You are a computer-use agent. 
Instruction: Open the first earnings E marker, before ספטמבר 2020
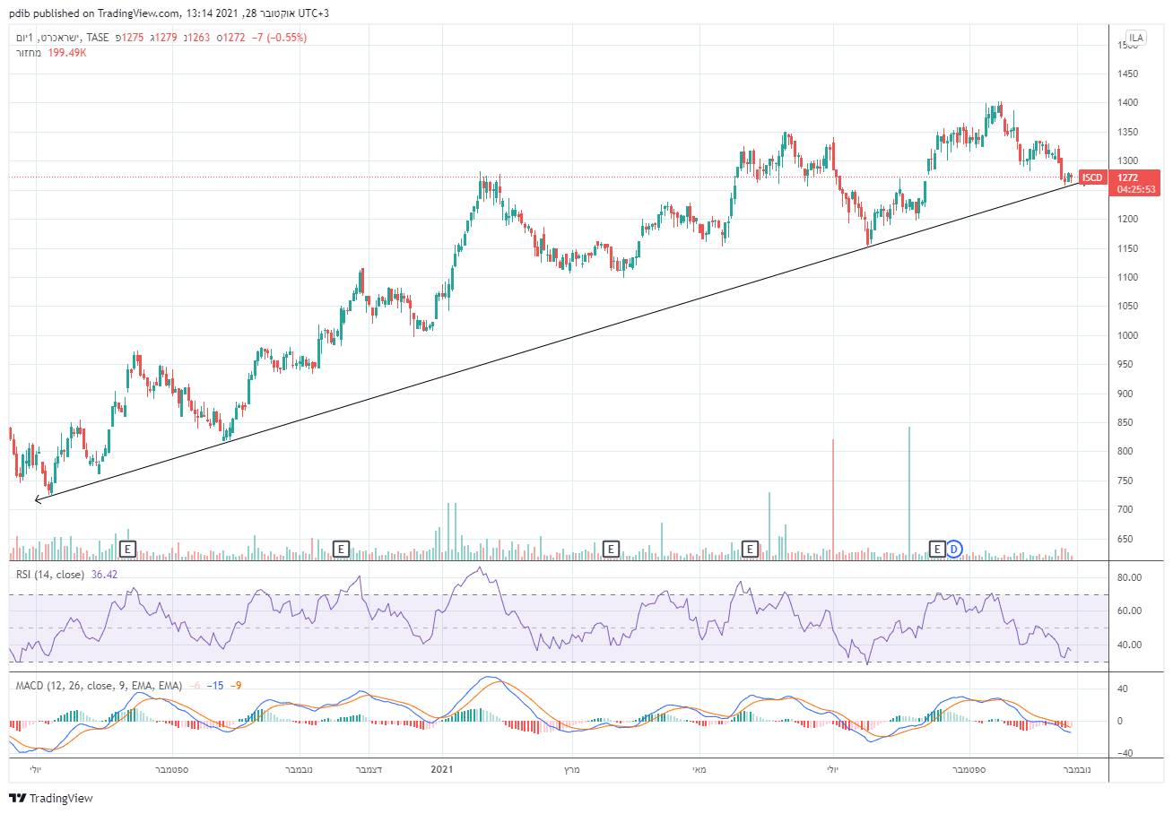click(127, 548)
